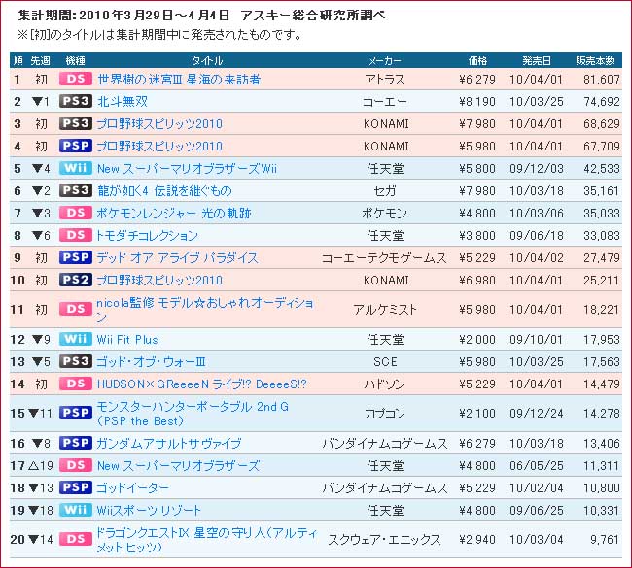Click the up triangle in rank 17 row
Viewport: 632px width, 568px height.
pos(34,466)
